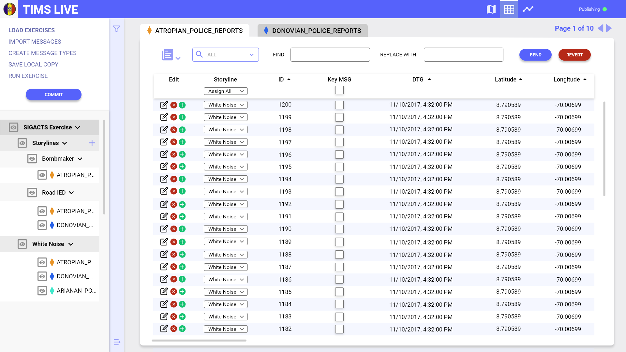Click the horizontal scrollbar below the table
The image size is (626, 352).
point(199,341)
